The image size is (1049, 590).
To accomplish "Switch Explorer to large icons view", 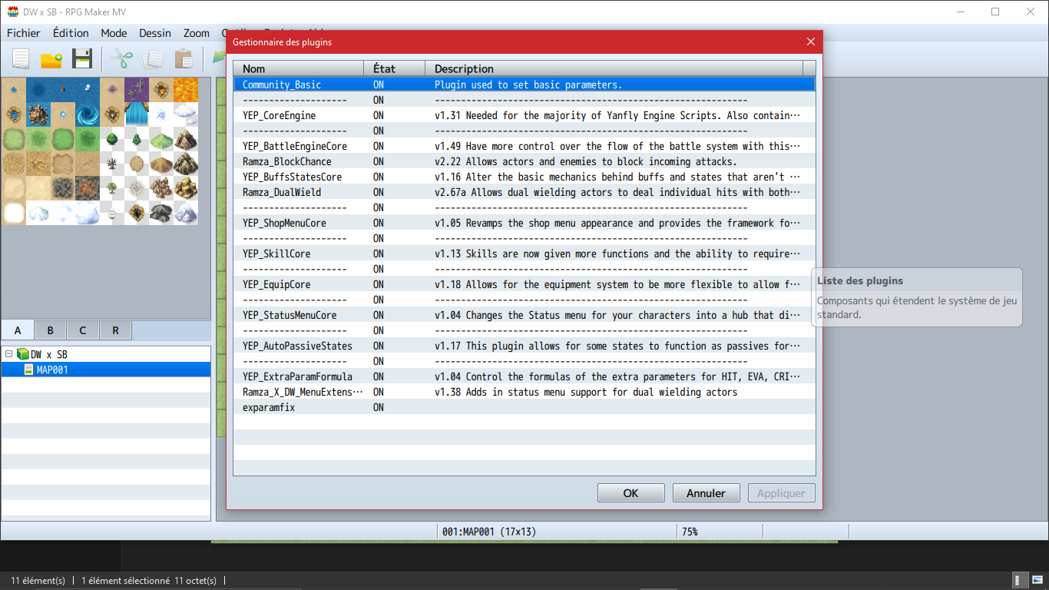I will point(1037,580).
